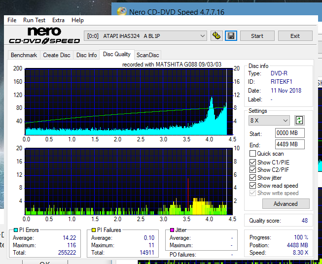Image resolution: width=322 pixels, height=264 pixels.
Task: Select the Disc Quality tab
Action: click(117, 54)
